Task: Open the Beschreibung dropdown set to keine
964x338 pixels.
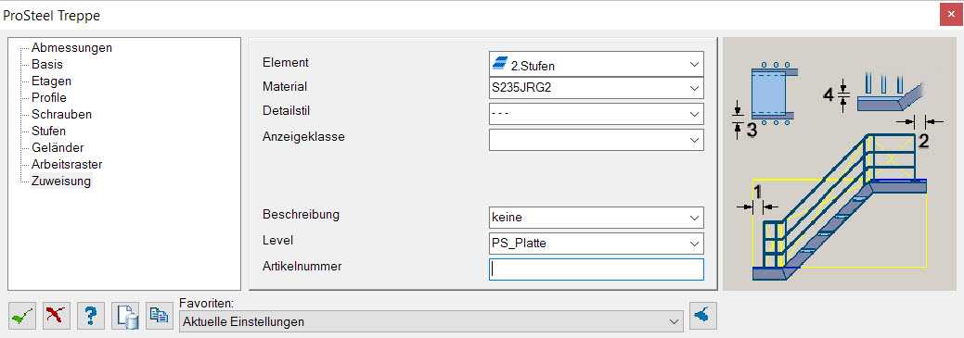Action: [x=596, y=218]
